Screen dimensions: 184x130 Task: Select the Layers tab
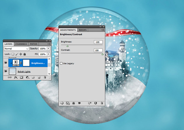tap(8, 44)
